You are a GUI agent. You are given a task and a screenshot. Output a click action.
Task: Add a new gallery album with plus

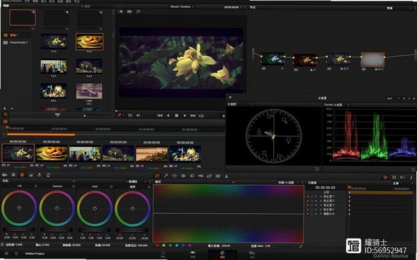[x=5, y=109]
